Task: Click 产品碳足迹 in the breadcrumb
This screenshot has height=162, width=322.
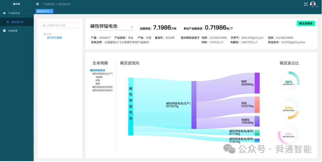Action: click(x=49, y=4)
